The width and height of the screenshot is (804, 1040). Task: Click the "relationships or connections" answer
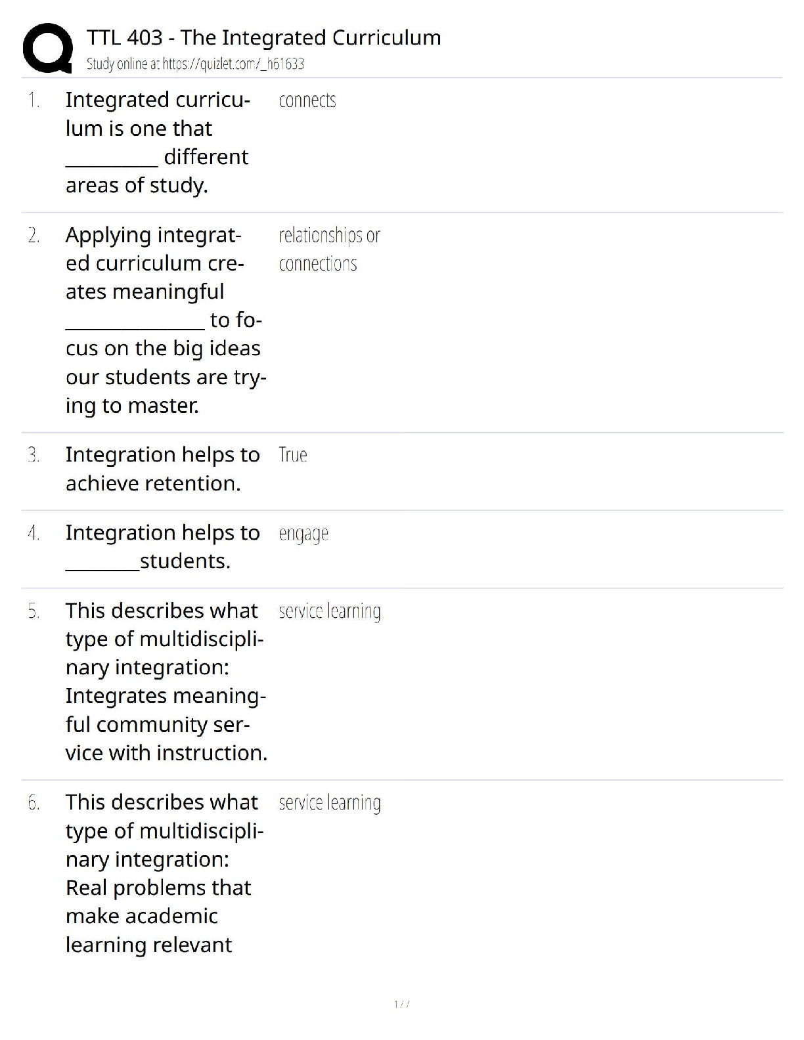tap(328, 249)
